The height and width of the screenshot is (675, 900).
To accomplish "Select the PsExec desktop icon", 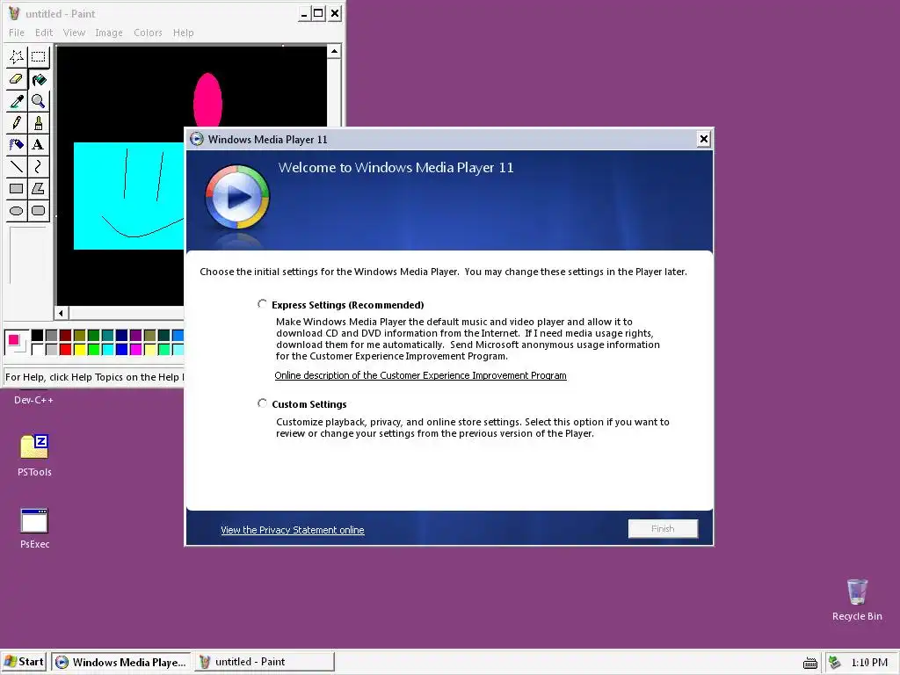I will [34, 528].
